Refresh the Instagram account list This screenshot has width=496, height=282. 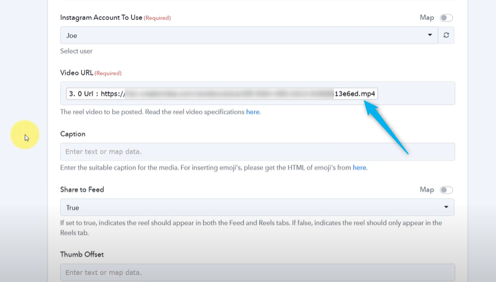click(x=446, y=35)
